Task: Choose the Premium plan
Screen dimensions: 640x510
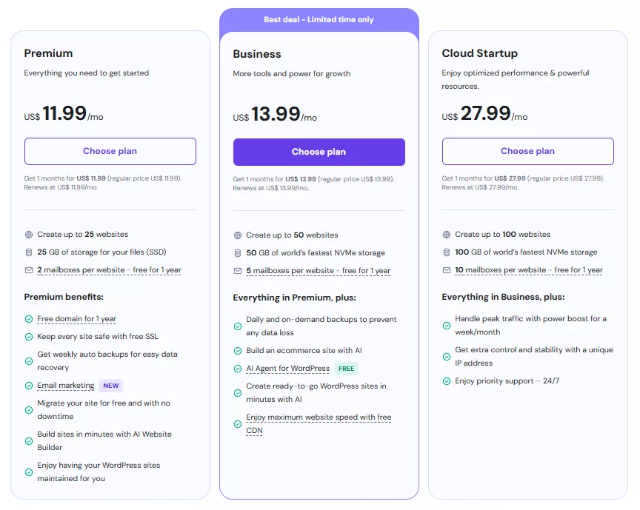Action: pyautogui.click(x=110, y=151)
